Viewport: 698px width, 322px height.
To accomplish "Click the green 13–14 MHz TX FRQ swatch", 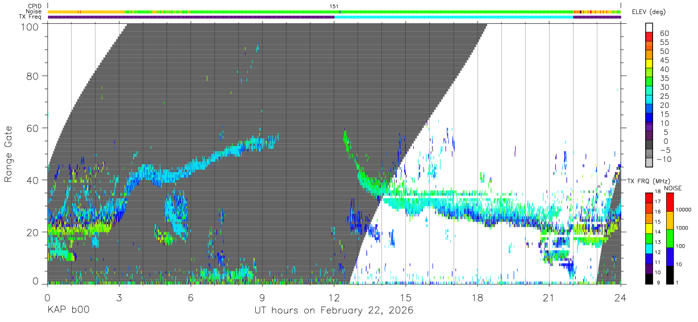I will tap(649, 237).
